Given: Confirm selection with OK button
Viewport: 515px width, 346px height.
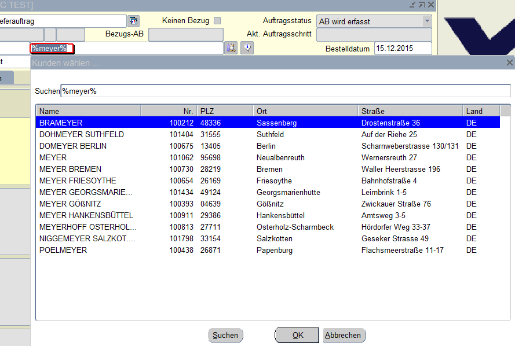Looking at the screenshot, I should (x=297, y=335).
